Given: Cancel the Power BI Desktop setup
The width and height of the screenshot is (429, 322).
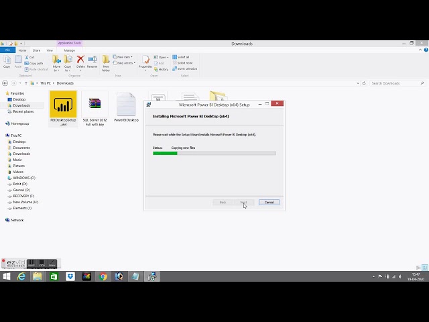Looking at the screenshot, I should pyautogui.click(x=269, y=202).
